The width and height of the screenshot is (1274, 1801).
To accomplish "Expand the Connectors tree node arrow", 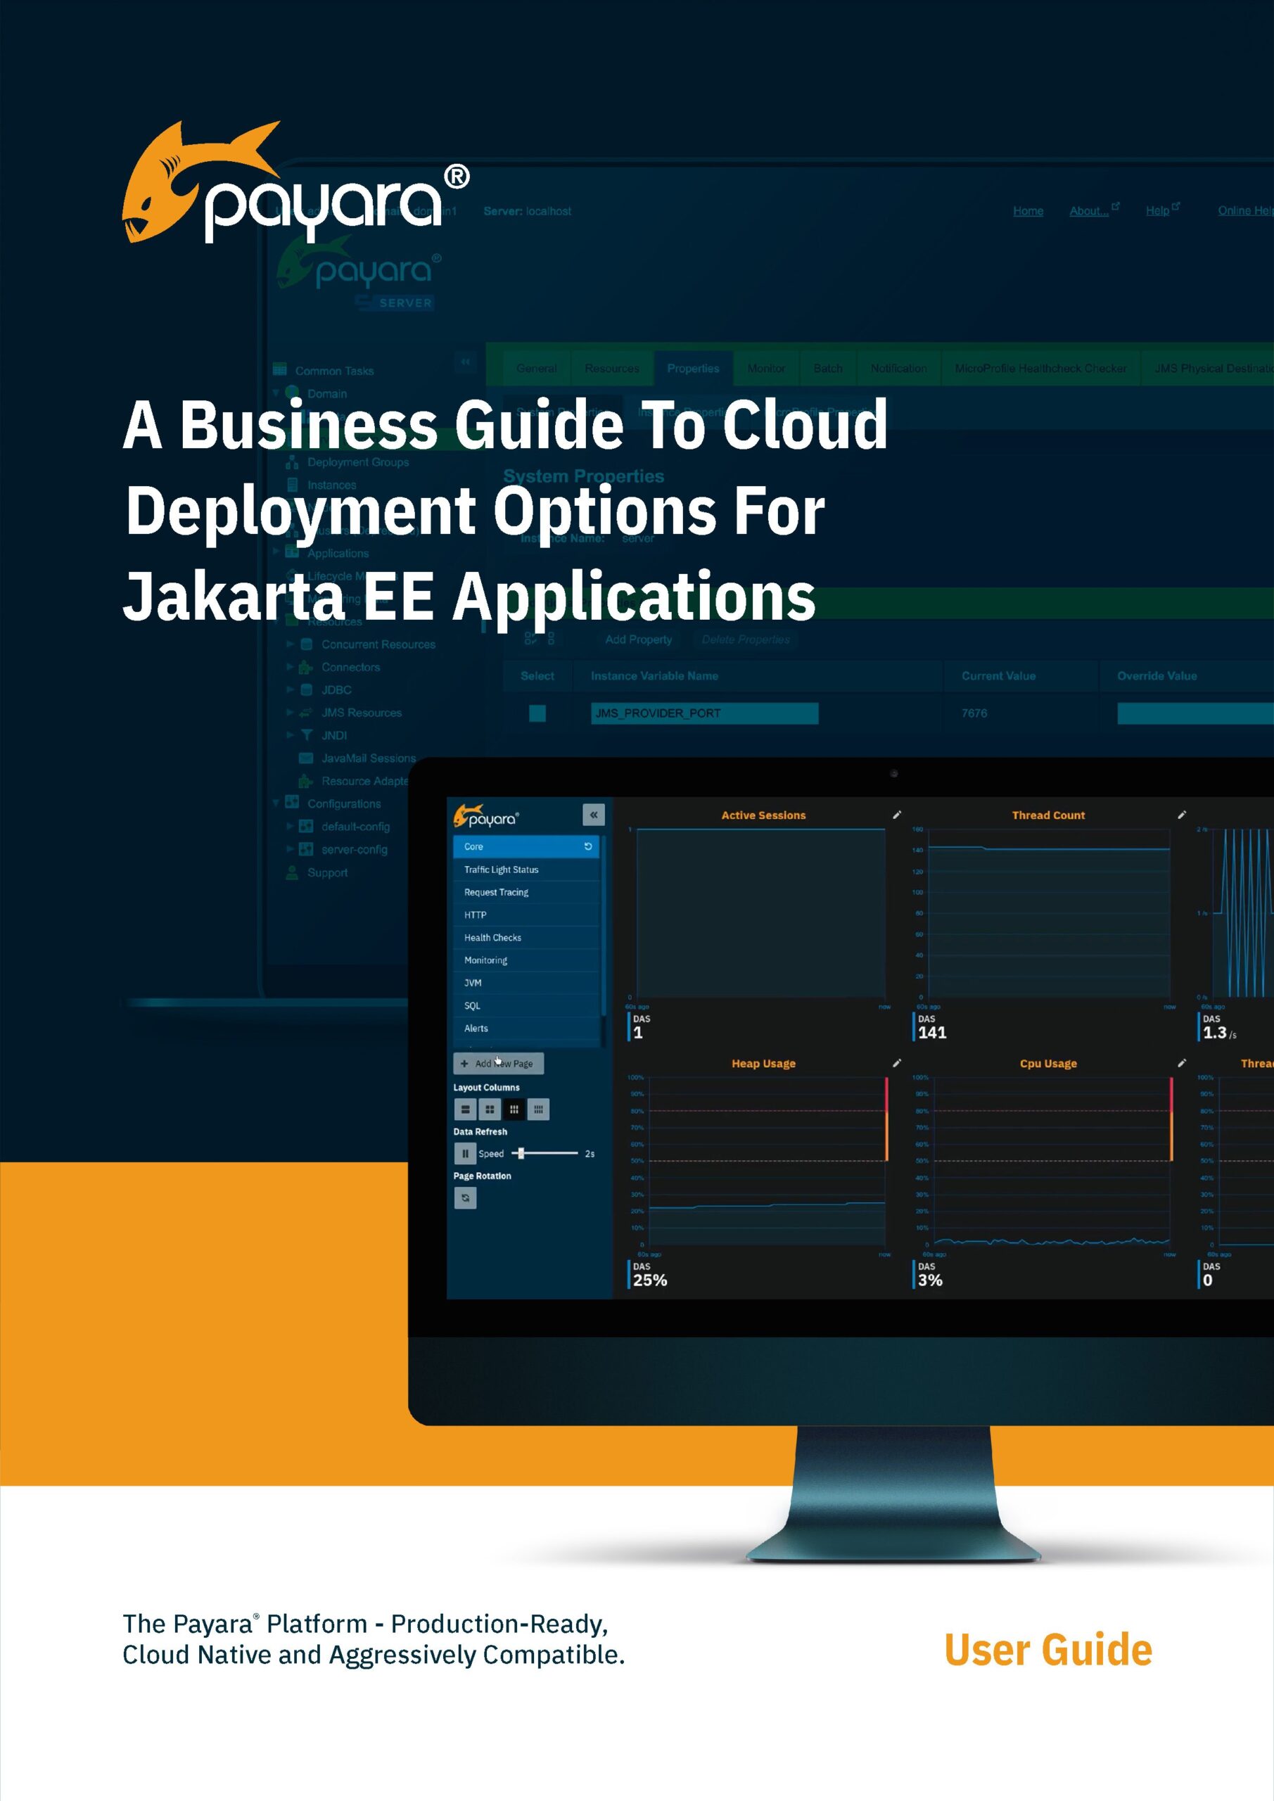I will (291, 667).
